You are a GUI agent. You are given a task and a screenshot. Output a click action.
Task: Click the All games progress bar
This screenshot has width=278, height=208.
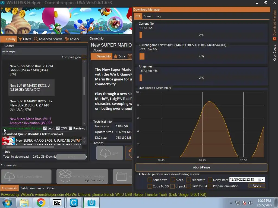tap(201, 78)
